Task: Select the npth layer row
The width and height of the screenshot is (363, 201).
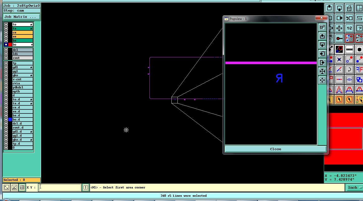Action: click(x=22, y=91)
